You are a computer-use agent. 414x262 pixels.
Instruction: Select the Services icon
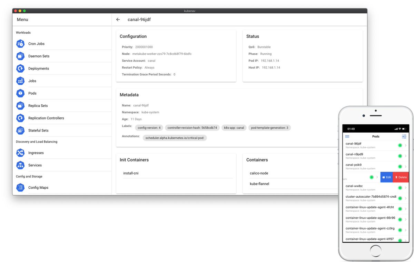(x=21, y=165)
